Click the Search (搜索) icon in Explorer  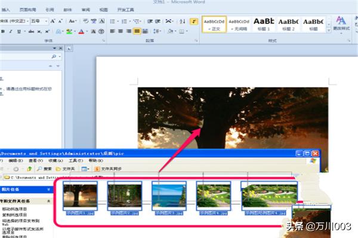click(44, 169)
